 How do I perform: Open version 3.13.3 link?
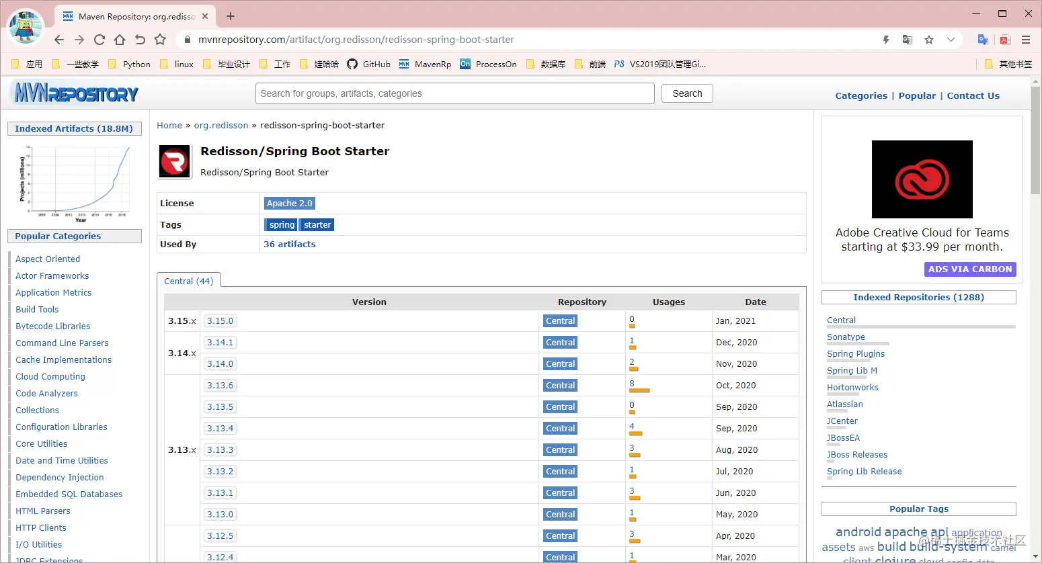click(x=221, y=449)
